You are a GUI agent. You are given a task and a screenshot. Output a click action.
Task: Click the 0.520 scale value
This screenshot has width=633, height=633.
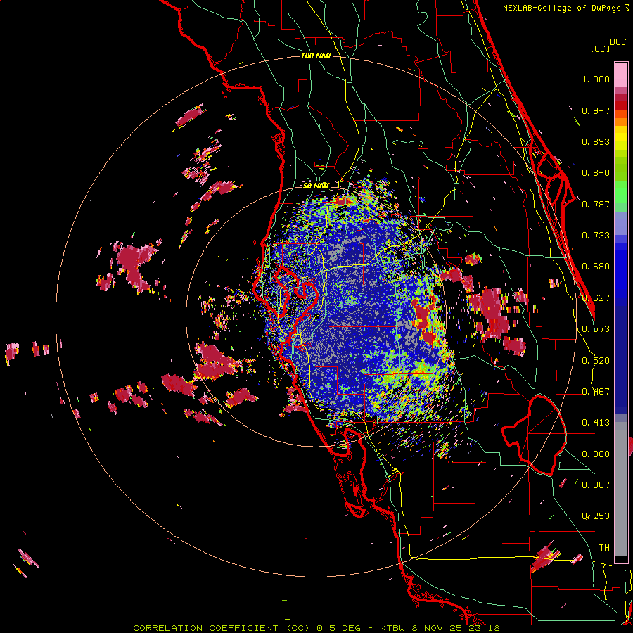pos(596,361)
